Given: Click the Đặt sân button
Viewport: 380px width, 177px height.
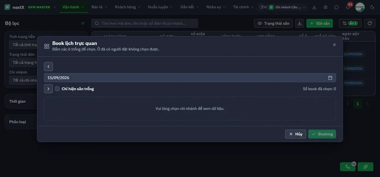Looking at the screenshot, I should tap(320, 23).
